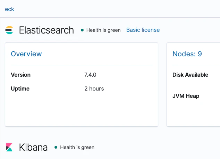Viewport: 220px width, 159px height.
Task: Click the Version label
Action: [20, 75]
